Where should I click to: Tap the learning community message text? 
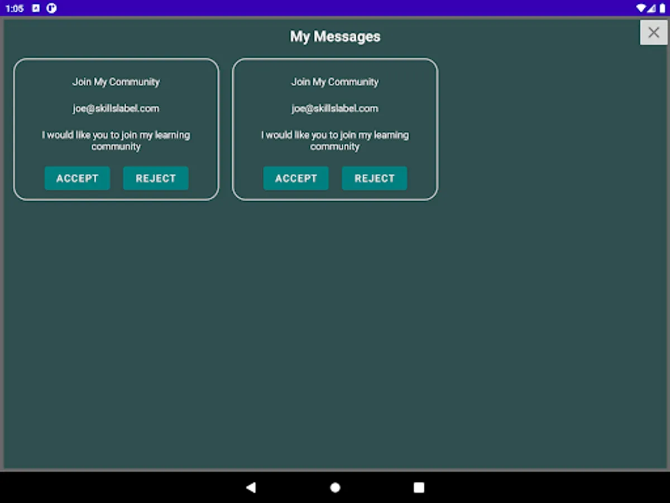pos(116,140)
